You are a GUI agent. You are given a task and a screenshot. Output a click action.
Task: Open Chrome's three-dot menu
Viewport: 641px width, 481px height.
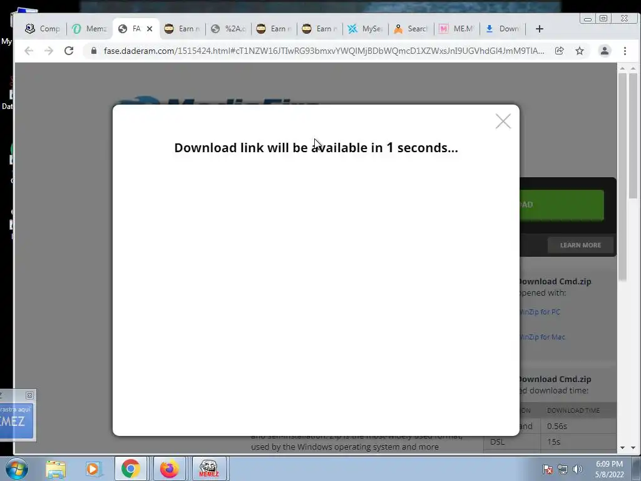tap(625, 51)
